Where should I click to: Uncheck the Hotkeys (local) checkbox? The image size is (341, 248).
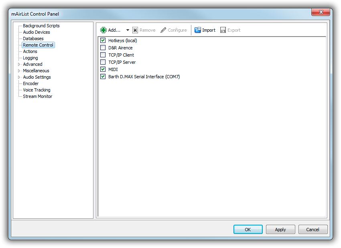[103, 41]
